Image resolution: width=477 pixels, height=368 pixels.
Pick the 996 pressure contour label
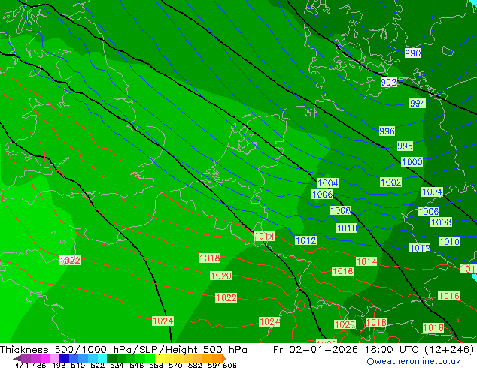click(x=387, y=131)
